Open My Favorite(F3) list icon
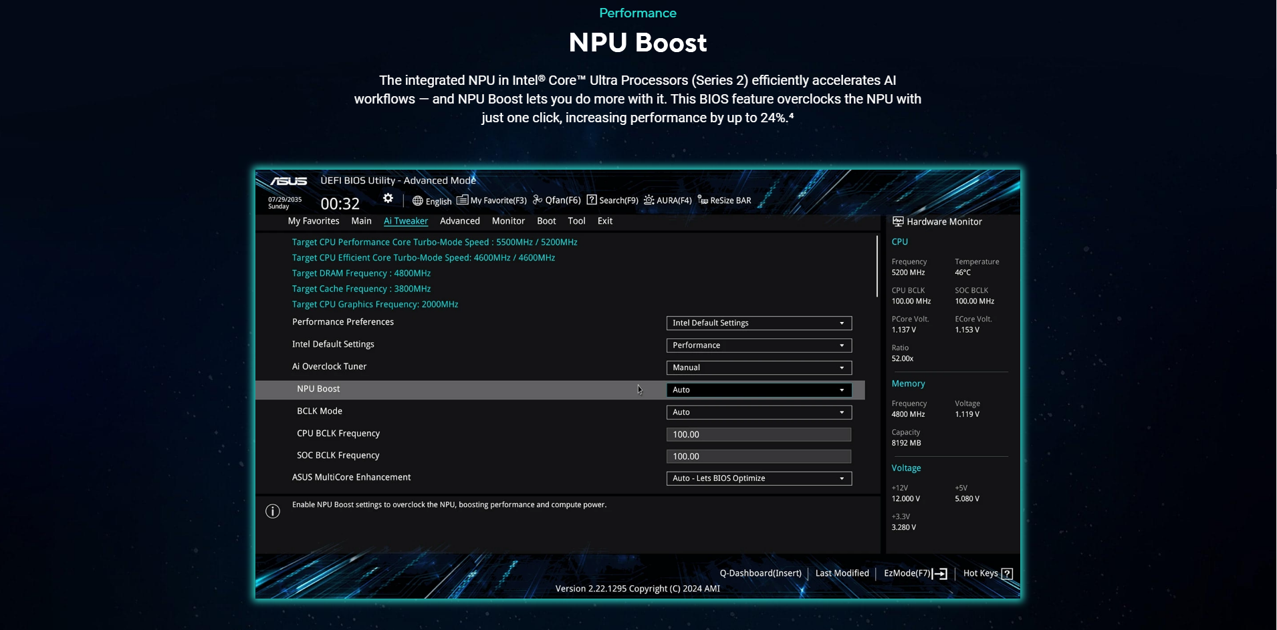 [x=462, y=200]
